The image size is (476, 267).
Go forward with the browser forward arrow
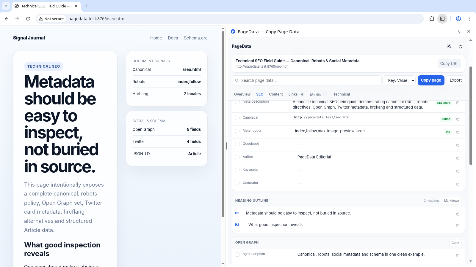pos(17,19)
